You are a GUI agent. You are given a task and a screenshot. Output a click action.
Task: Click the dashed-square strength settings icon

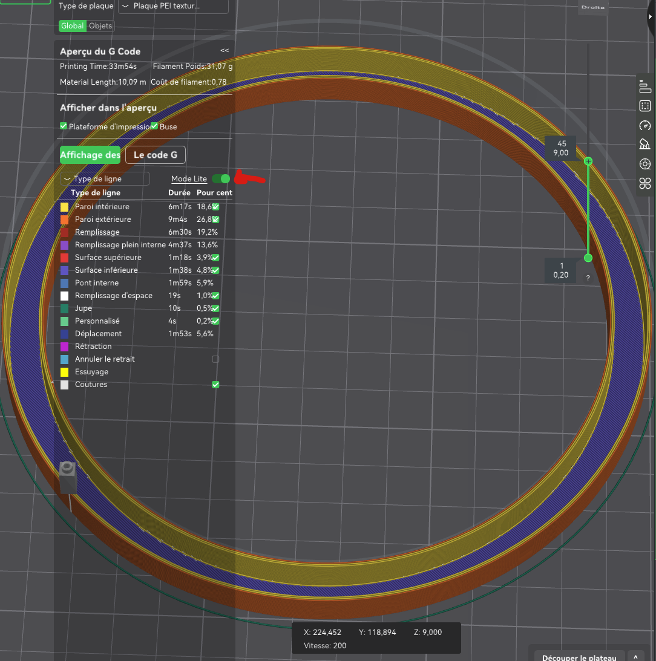(645, 106)
